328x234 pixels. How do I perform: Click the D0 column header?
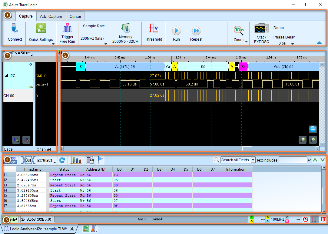119,169
